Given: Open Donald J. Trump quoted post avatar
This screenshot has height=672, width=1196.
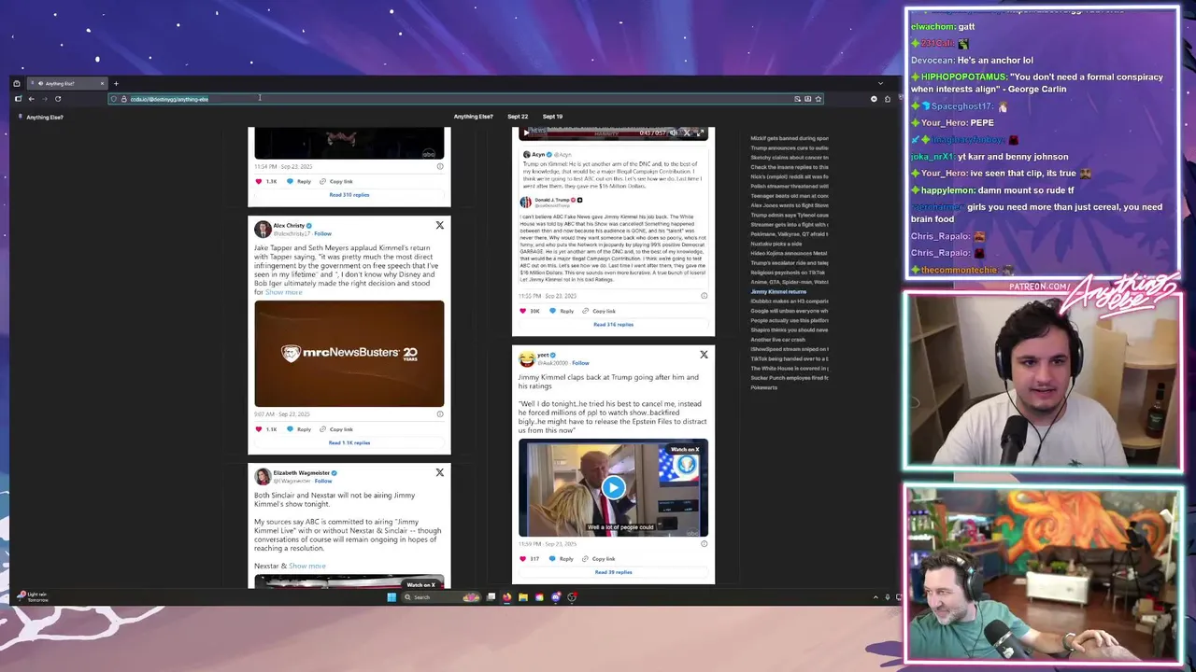Looking at the screenshot, I should coord(526,202).
